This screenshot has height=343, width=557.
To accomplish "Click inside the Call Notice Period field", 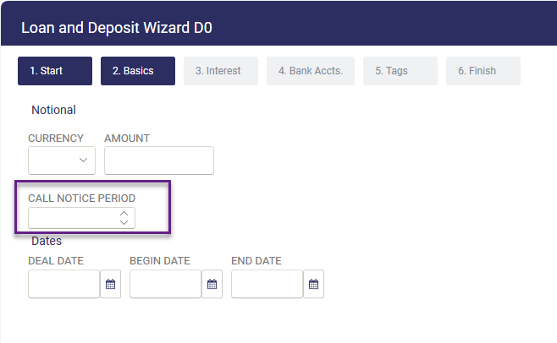I will (x=73, y=218).
